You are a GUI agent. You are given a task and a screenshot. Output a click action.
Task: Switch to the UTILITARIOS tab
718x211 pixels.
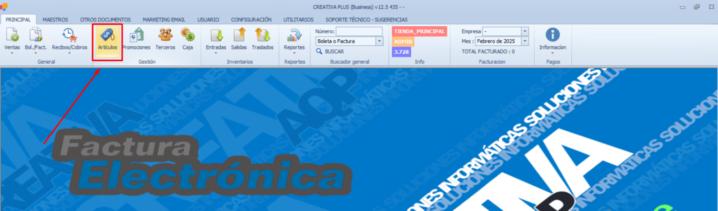coord(298,20)
